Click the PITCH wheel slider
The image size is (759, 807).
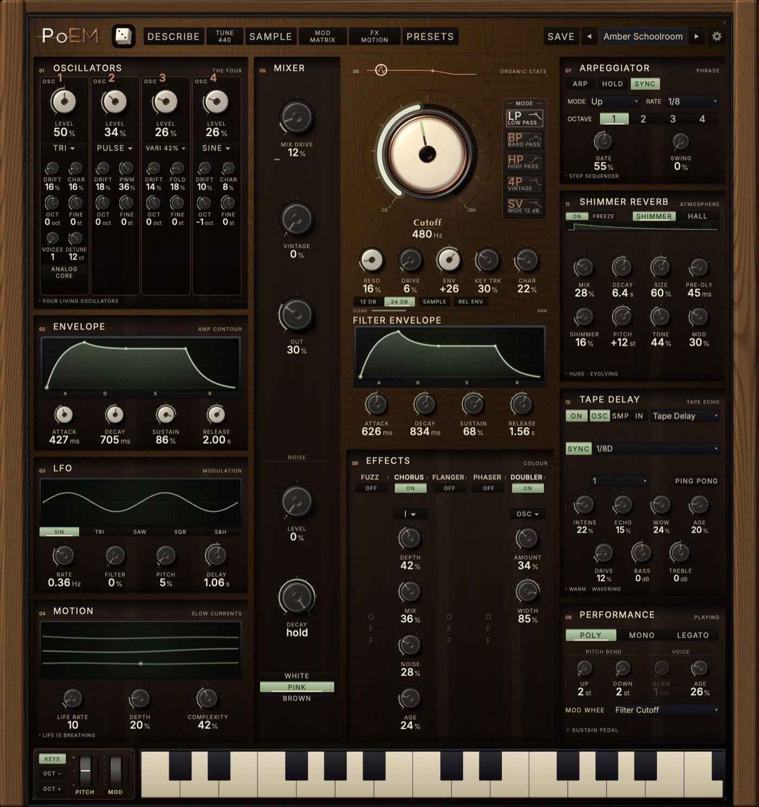point(85,770)
